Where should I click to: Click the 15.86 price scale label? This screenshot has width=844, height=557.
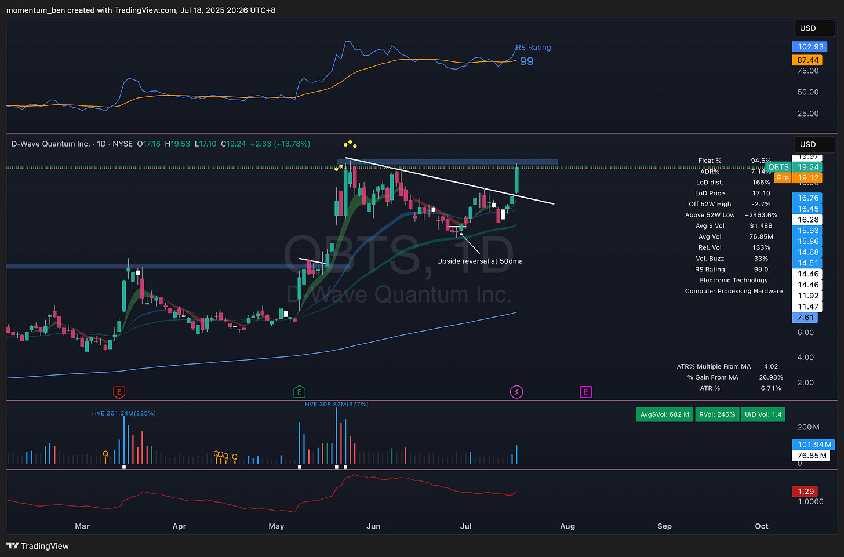click(808, 242)
